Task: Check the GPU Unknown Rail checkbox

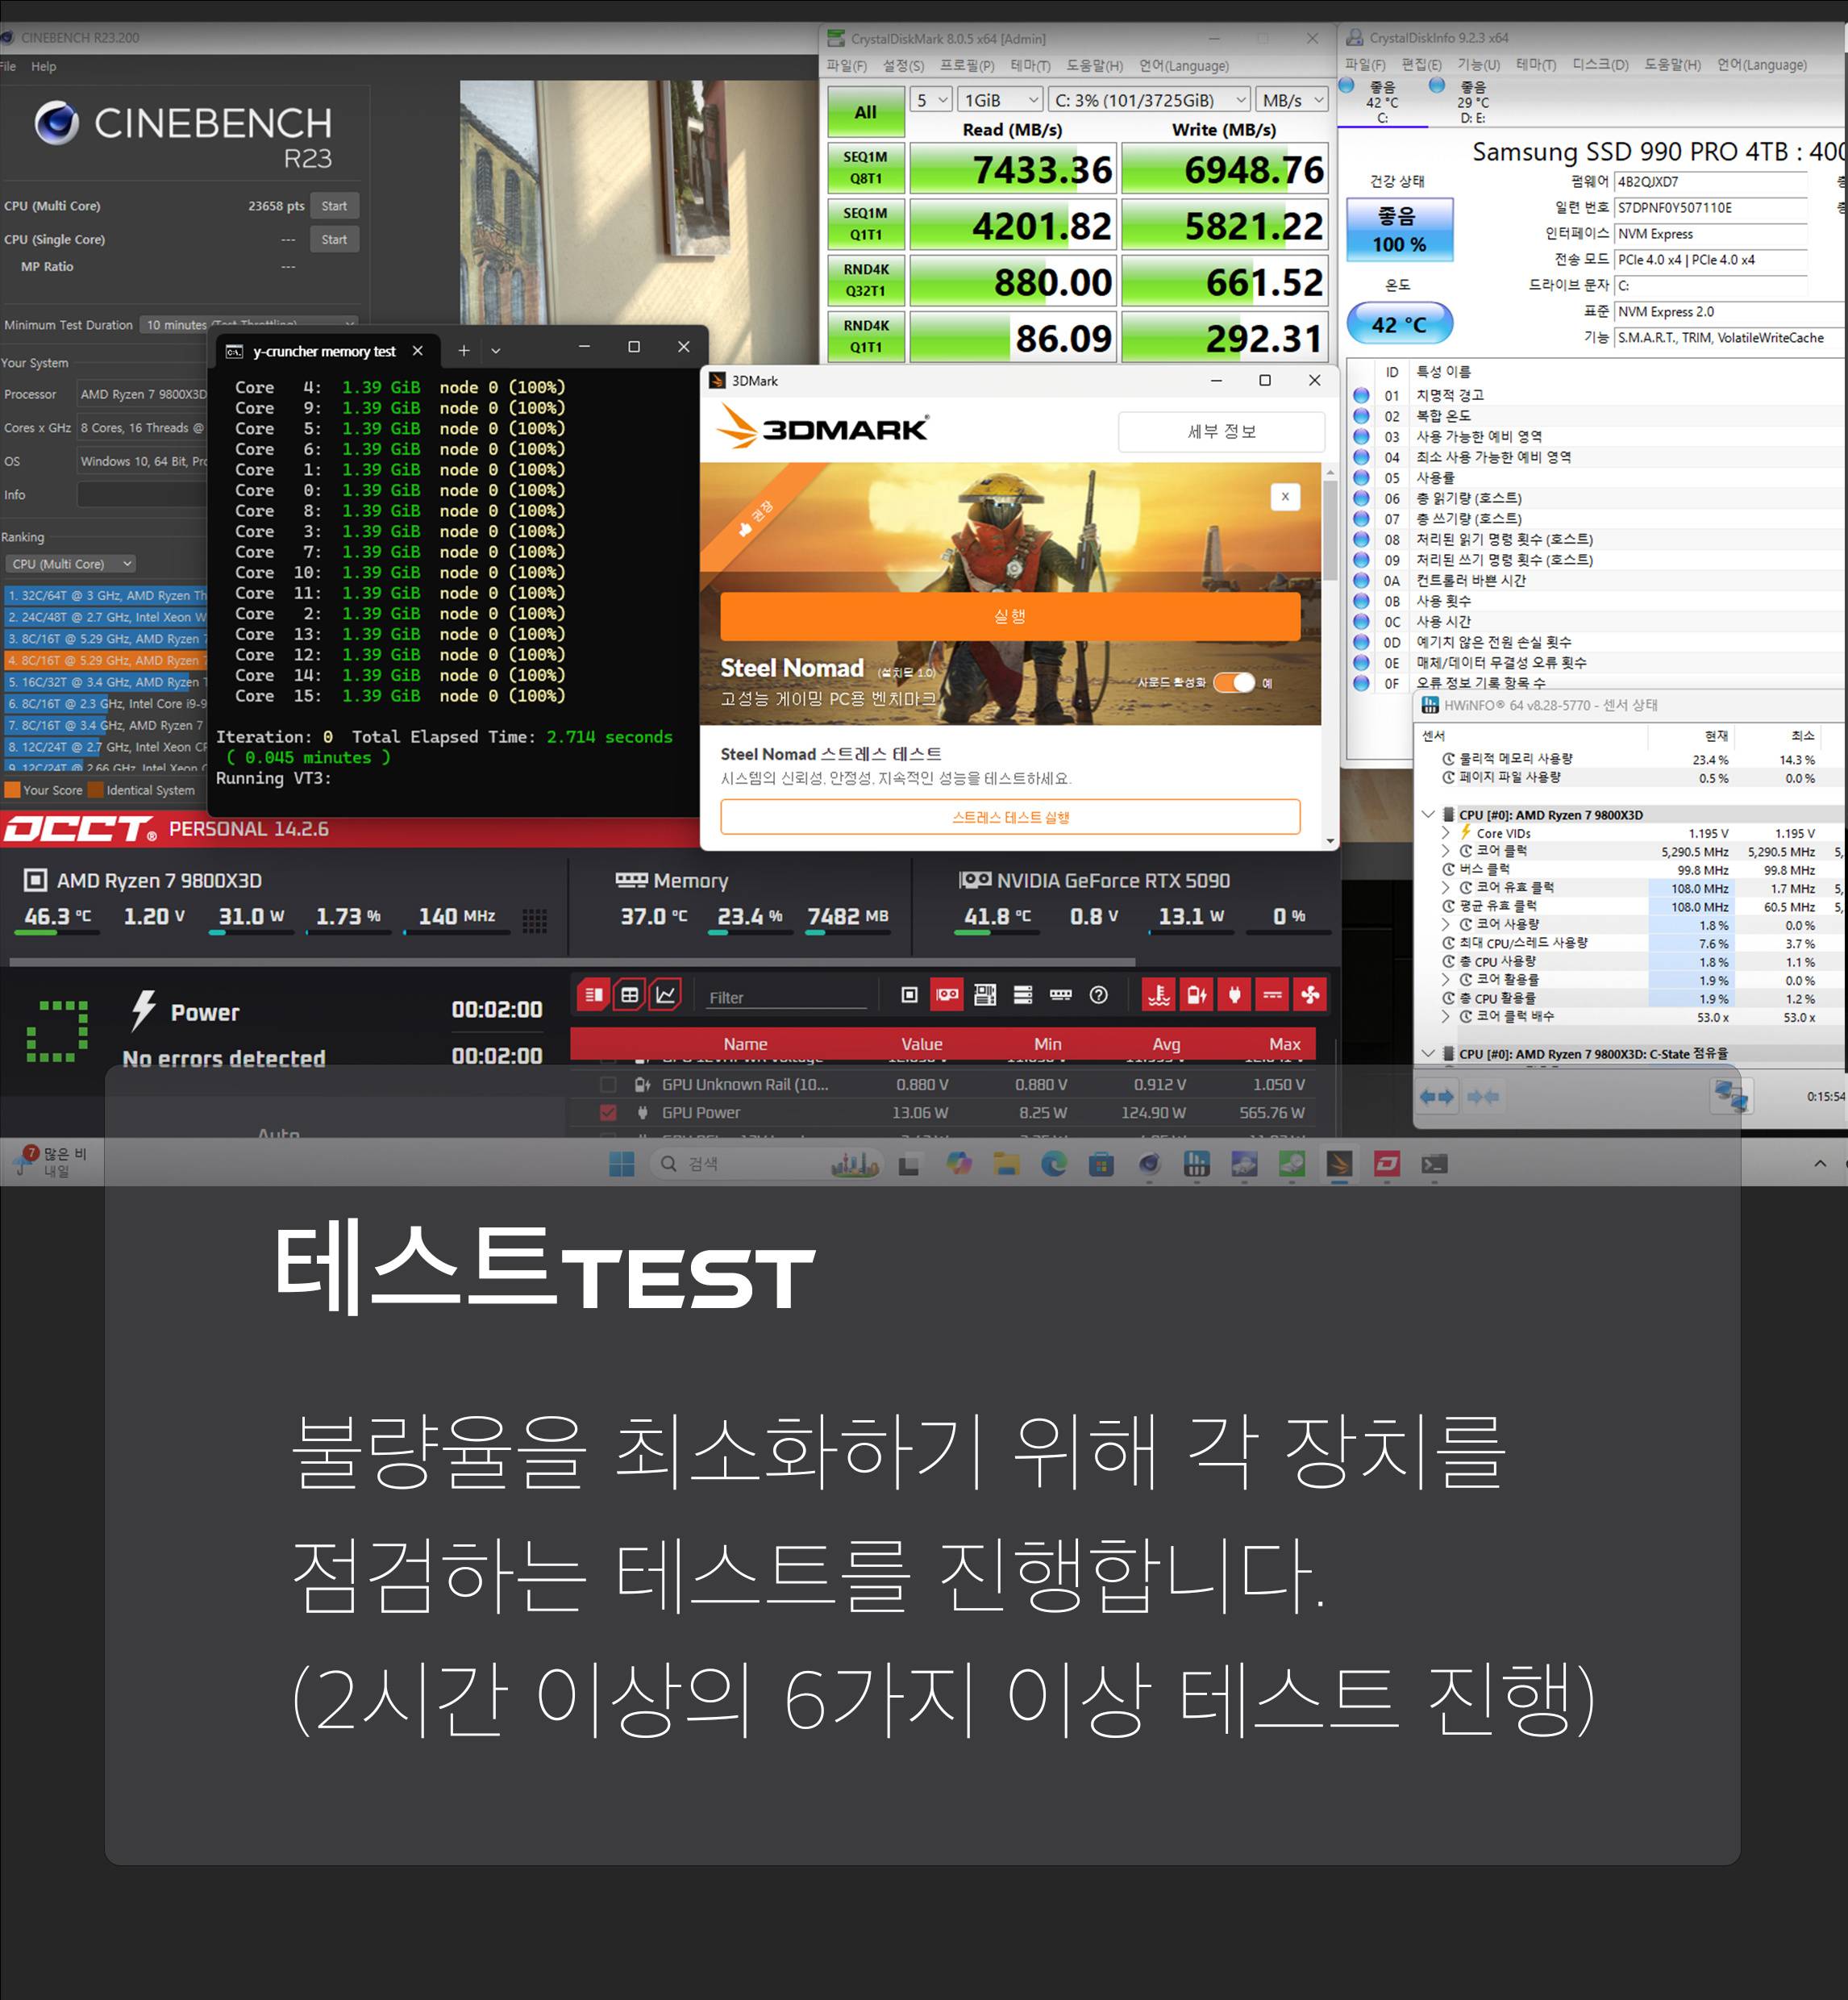Action: tap(608, 1084)
